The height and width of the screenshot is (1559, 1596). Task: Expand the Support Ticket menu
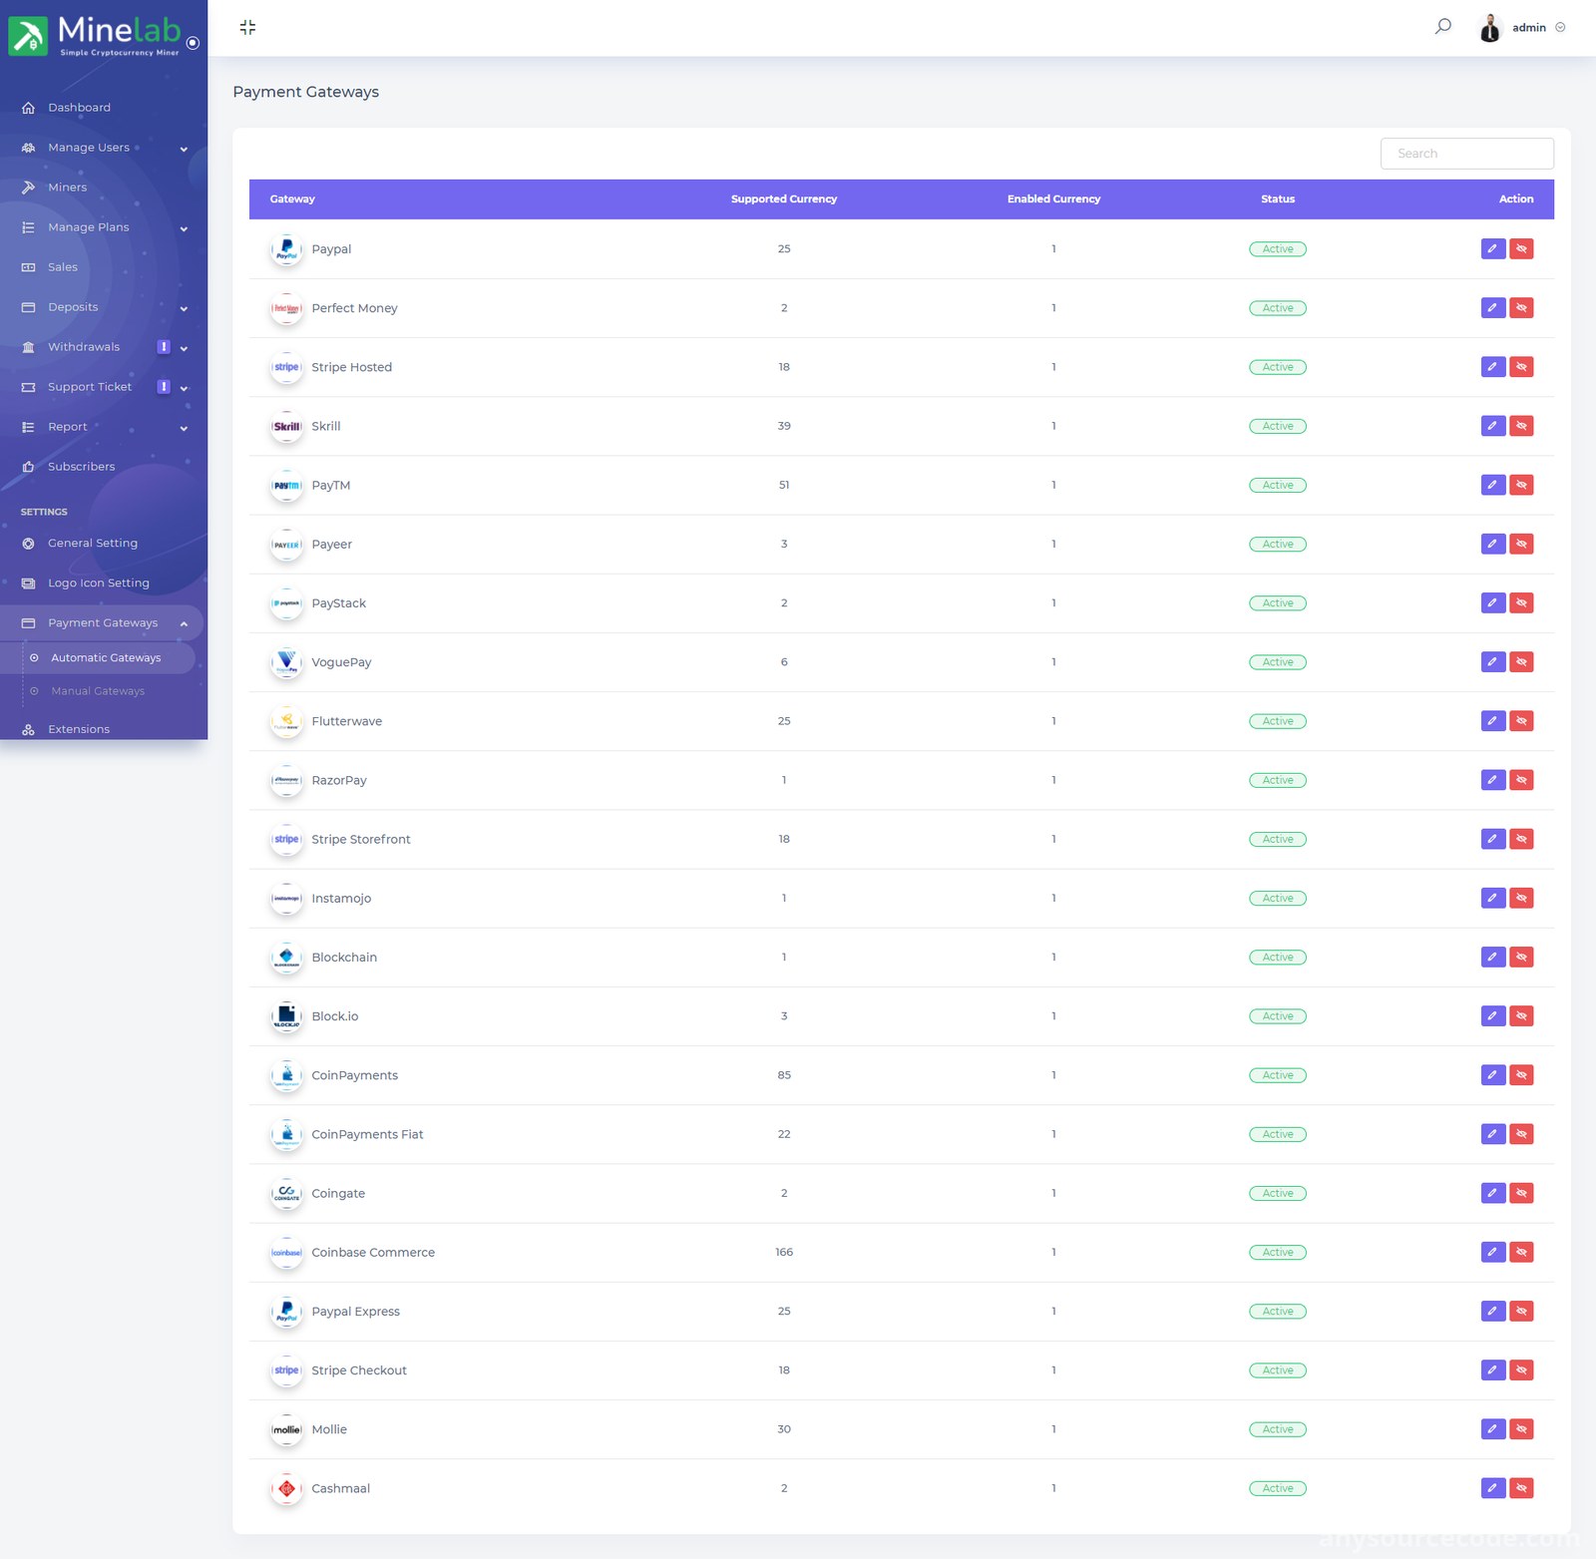tap(104, 387)
